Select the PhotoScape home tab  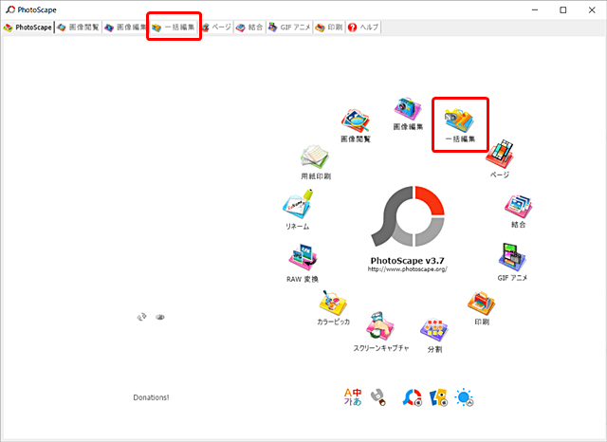point(28,28)
